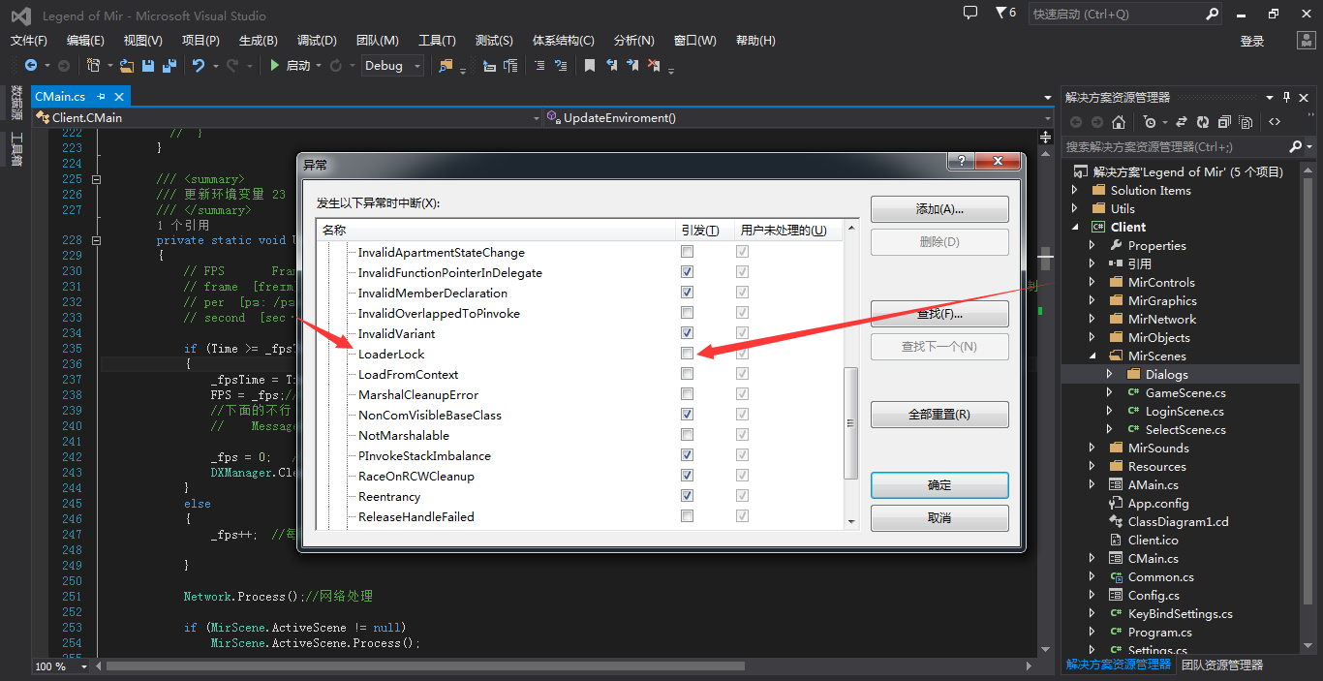The width and height of the screenshot is (1323, 681).
Task: Open the 调试(D) menu
Action: [317, 40]
